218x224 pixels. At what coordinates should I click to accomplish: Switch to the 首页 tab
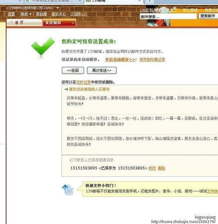click(24, 23)
